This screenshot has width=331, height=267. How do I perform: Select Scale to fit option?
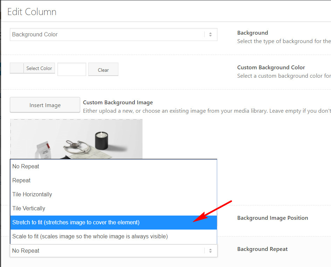click(x=113, y=237)
